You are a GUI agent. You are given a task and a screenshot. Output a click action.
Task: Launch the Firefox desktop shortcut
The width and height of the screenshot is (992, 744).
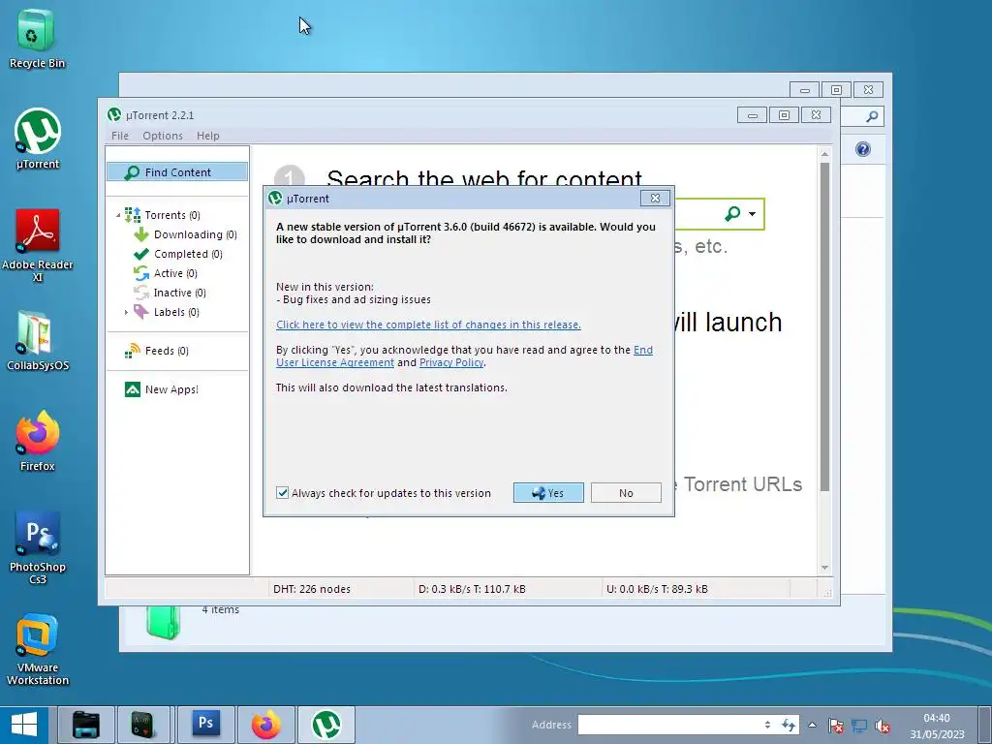[38, 441]
